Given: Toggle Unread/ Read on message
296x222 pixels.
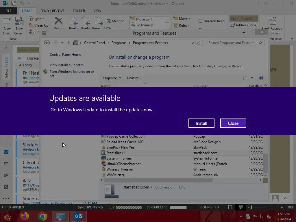Looking at the screenshot, I should coord(211,21).
